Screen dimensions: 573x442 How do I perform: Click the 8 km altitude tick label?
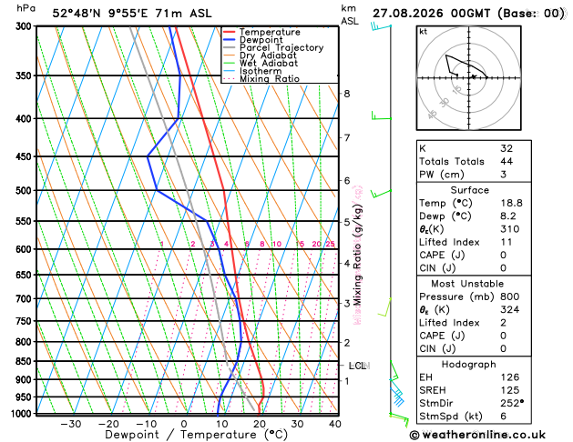pos(347,94)
